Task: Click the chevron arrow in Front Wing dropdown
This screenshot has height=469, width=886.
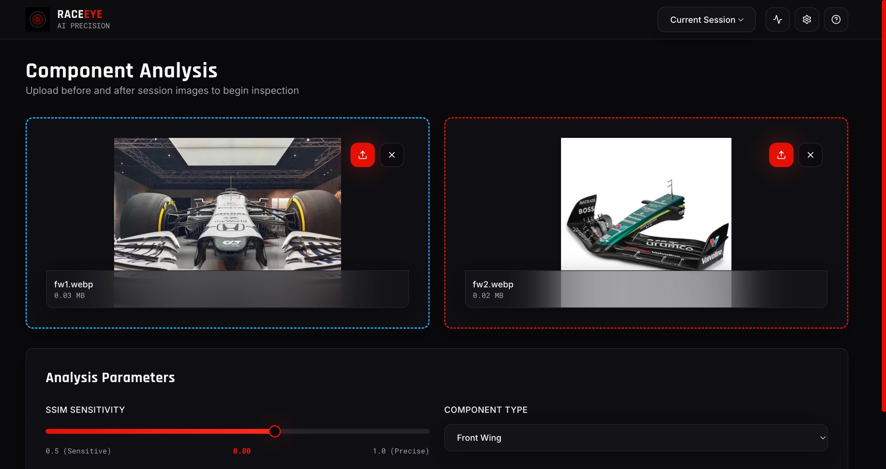Action: 822,438
